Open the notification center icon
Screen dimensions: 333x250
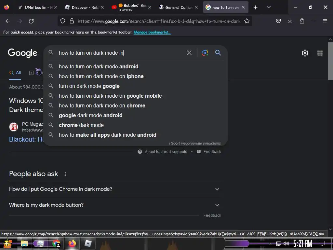tap(322, 243)
